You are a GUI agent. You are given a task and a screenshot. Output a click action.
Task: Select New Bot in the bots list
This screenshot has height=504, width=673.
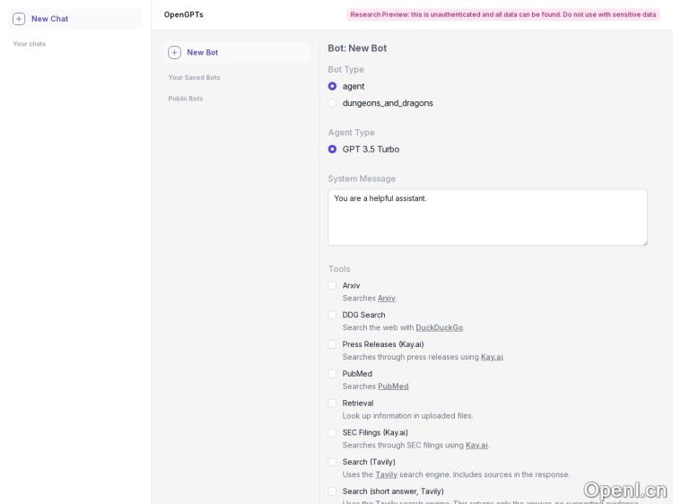(202, 52)
